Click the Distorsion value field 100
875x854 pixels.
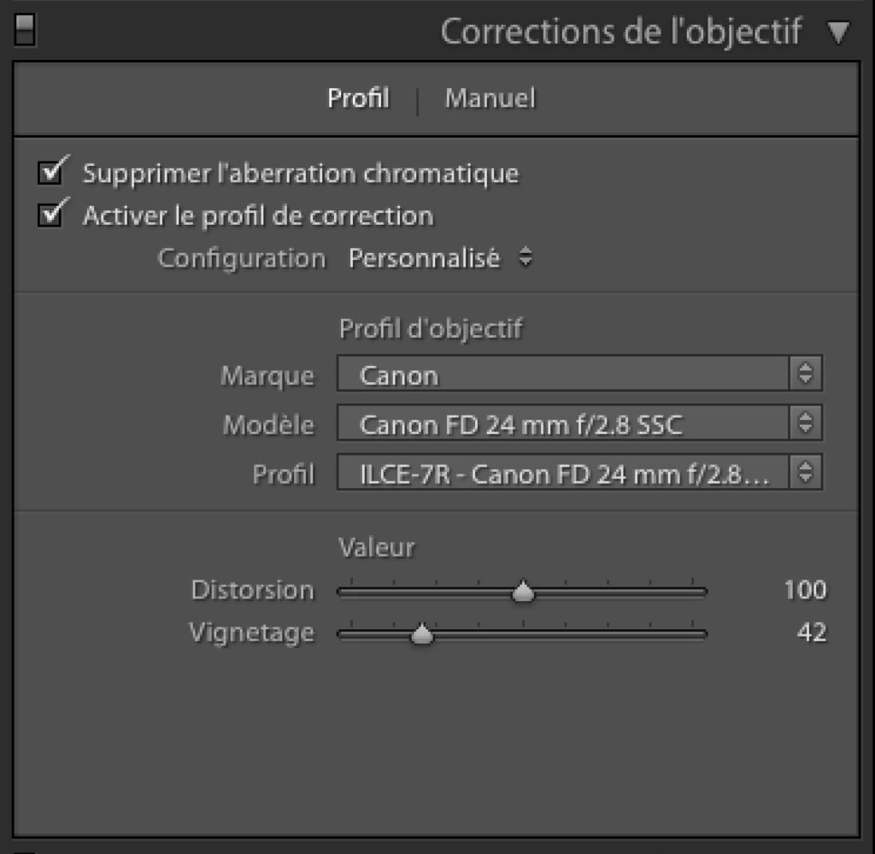coord(805,590)
